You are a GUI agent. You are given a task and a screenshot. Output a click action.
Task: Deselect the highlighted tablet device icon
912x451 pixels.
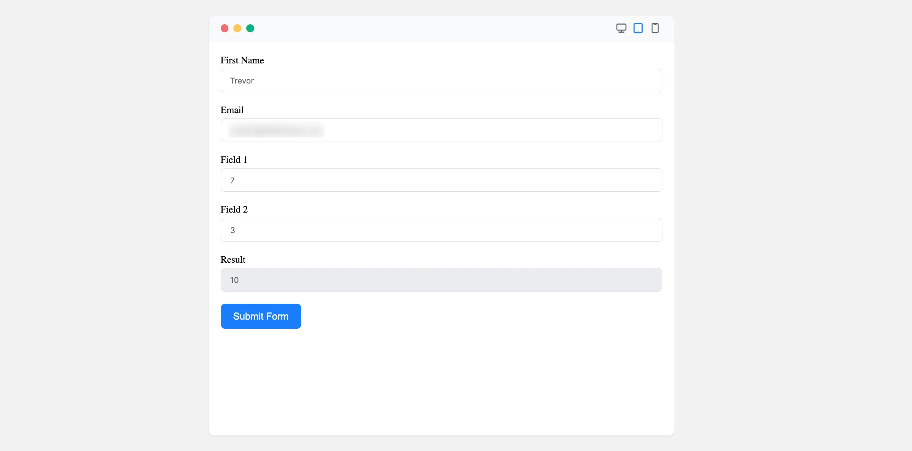coord(638,28)
